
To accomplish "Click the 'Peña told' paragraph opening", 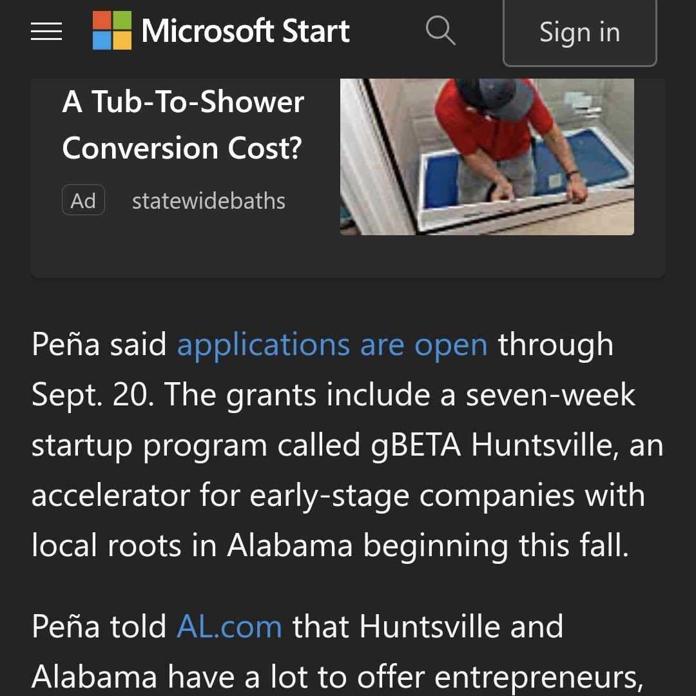I will pyautogui.click(x=99, y=626).
